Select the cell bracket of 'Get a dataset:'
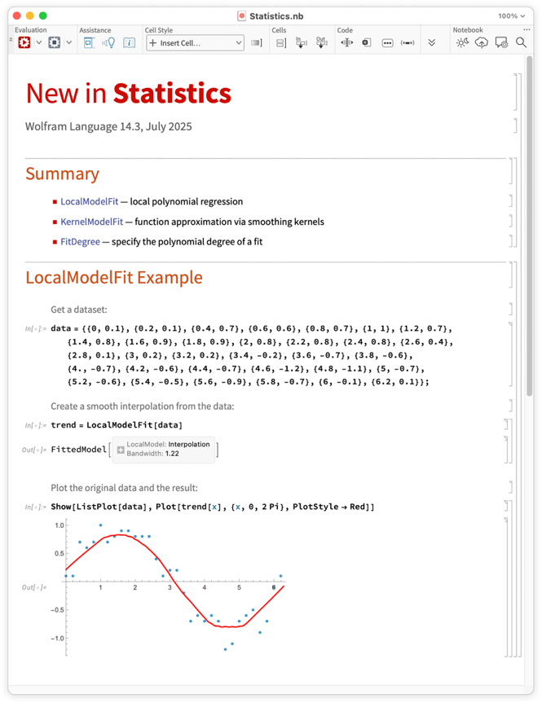The height and width of the screenshot is (703, 542). click(510, 309)
